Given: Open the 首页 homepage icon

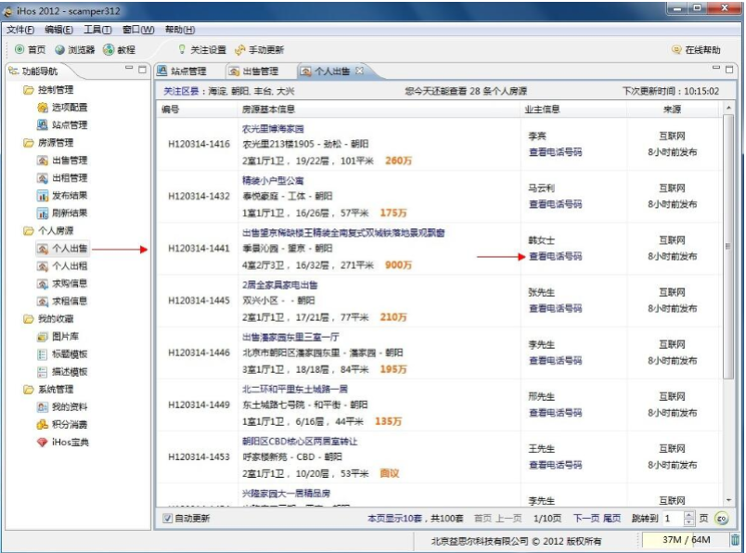Looking at the screenshot, I should point(29,50).
